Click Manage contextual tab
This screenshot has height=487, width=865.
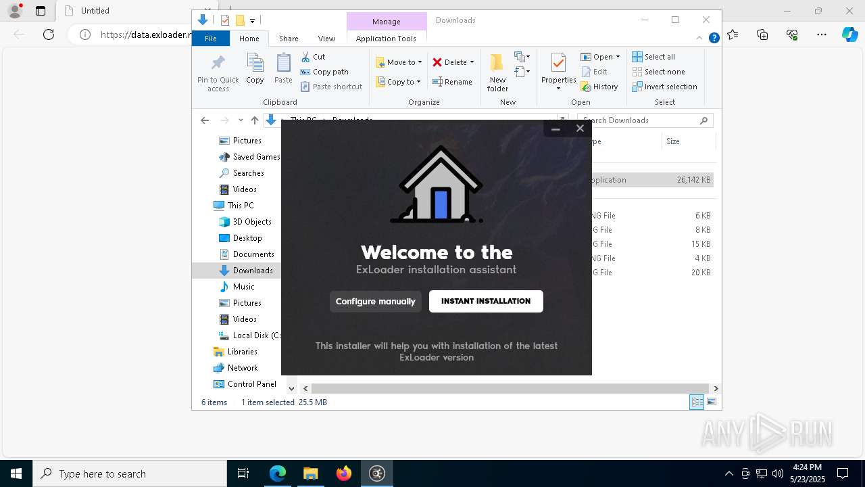(x=387, y=22)
